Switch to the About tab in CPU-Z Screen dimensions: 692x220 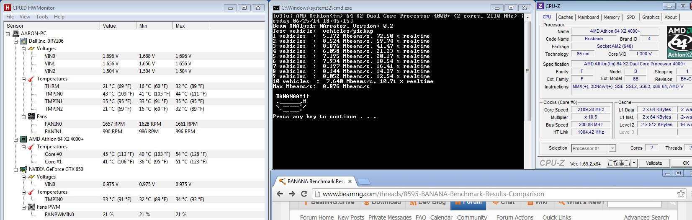click(x=671, y=17)
